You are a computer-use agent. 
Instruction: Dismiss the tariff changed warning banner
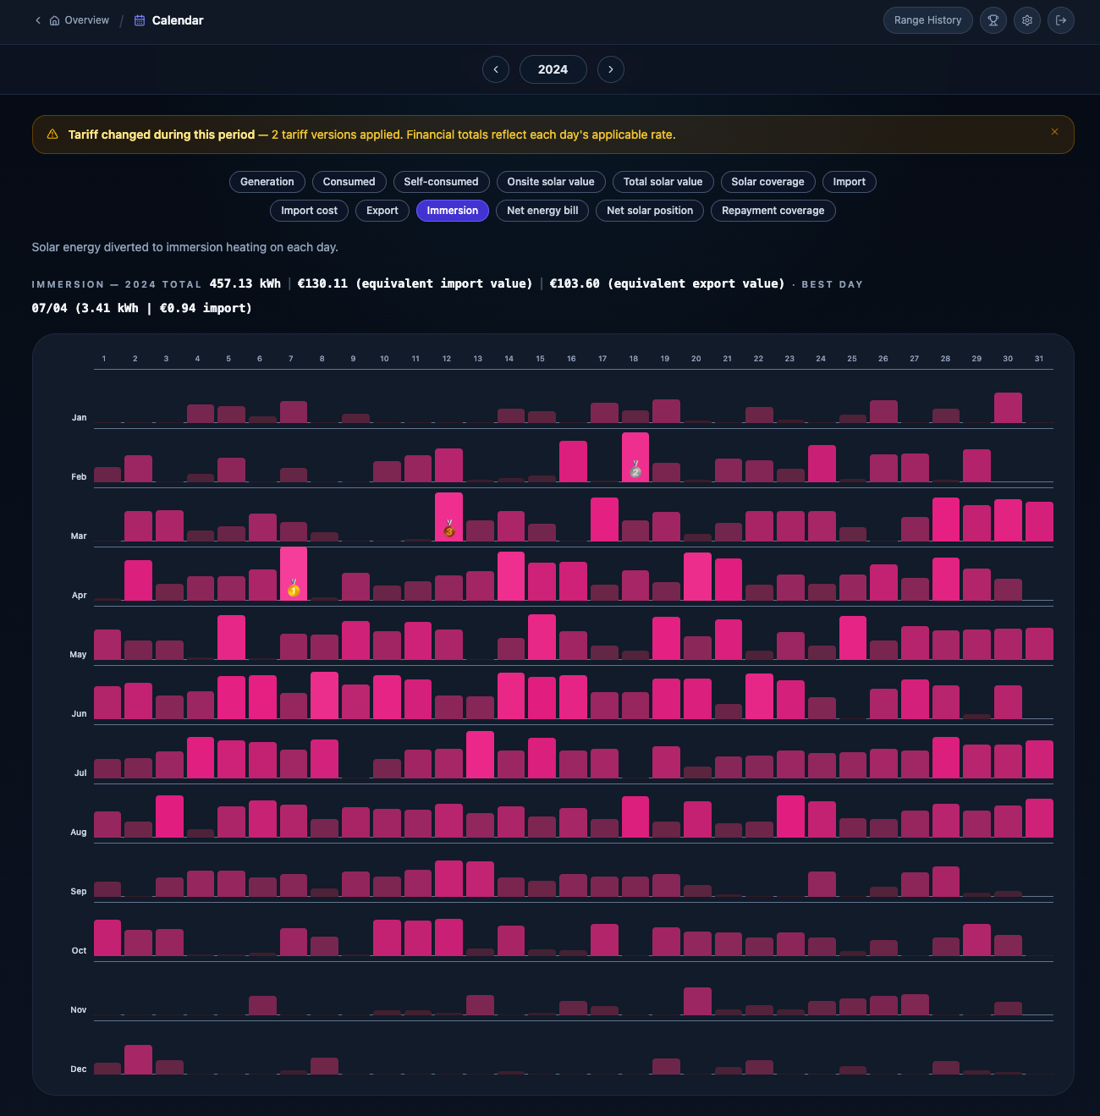[x=1054, y=132]
